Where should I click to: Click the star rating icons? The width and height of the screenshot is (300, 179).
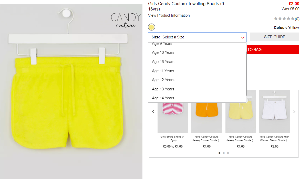284,18
